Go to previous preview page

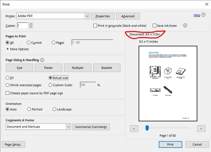(x=134, y=129)
